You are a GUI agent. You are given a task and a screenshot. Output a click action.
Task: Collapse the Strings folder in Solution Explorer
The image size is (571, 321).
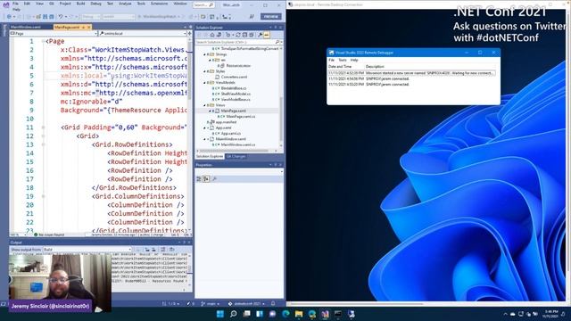point(205,54)
